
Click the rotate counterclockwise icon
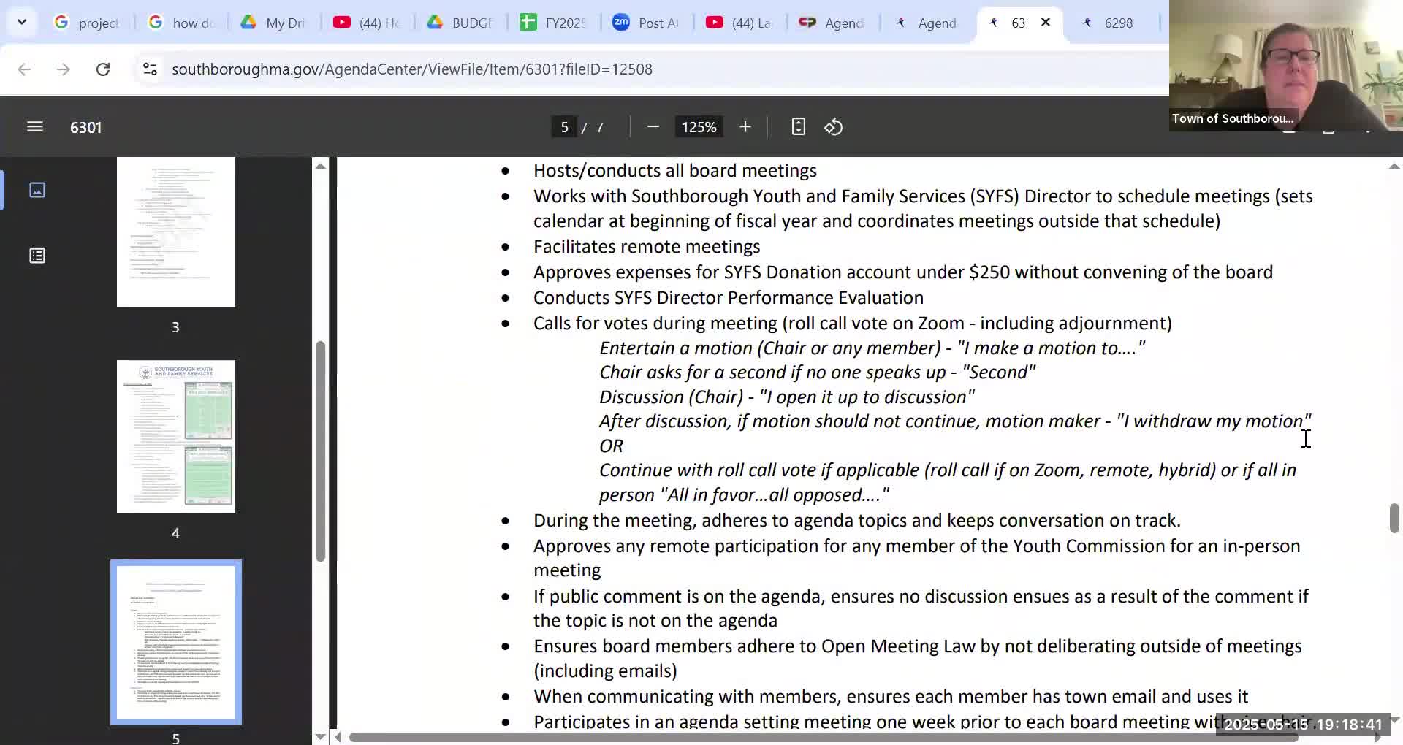pos(834,127)
